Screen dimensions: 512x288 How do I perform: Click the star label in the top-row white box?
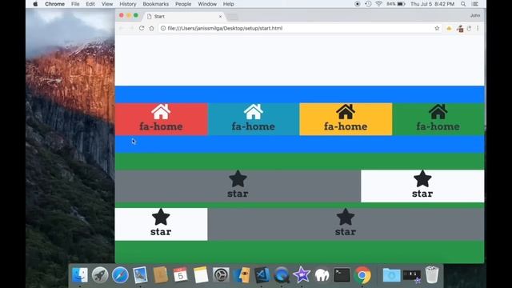[x=422, y=194]
